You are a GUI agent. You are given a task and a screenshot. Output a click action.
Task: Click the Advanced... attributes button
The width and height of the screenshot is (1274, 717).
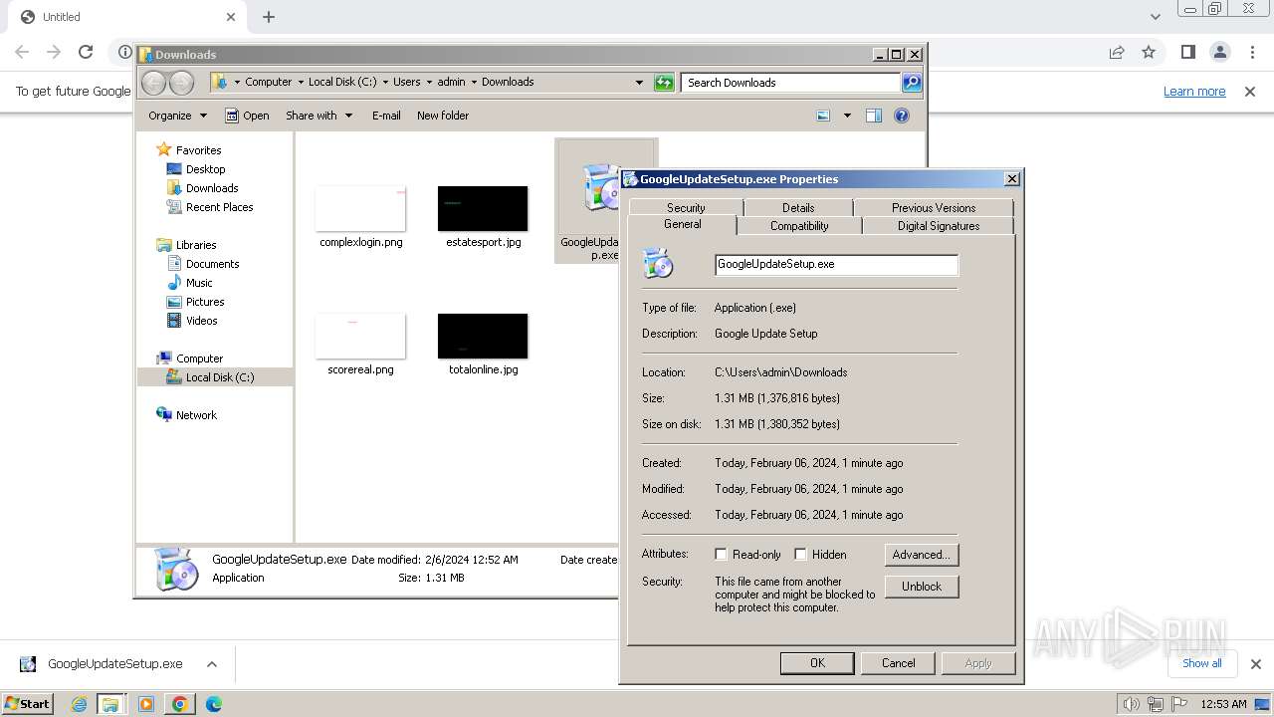coord(922,555)
